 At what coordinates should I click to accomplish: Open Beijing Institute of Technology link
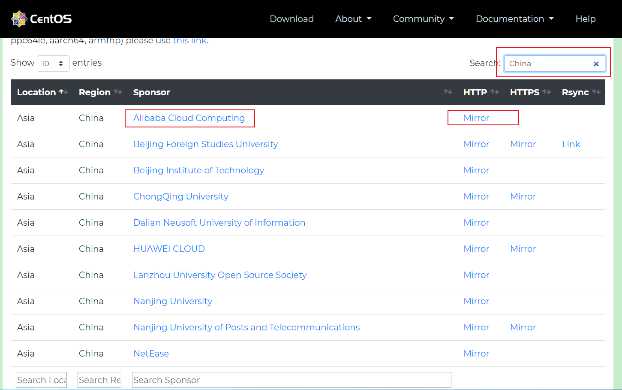coord(199,170)
